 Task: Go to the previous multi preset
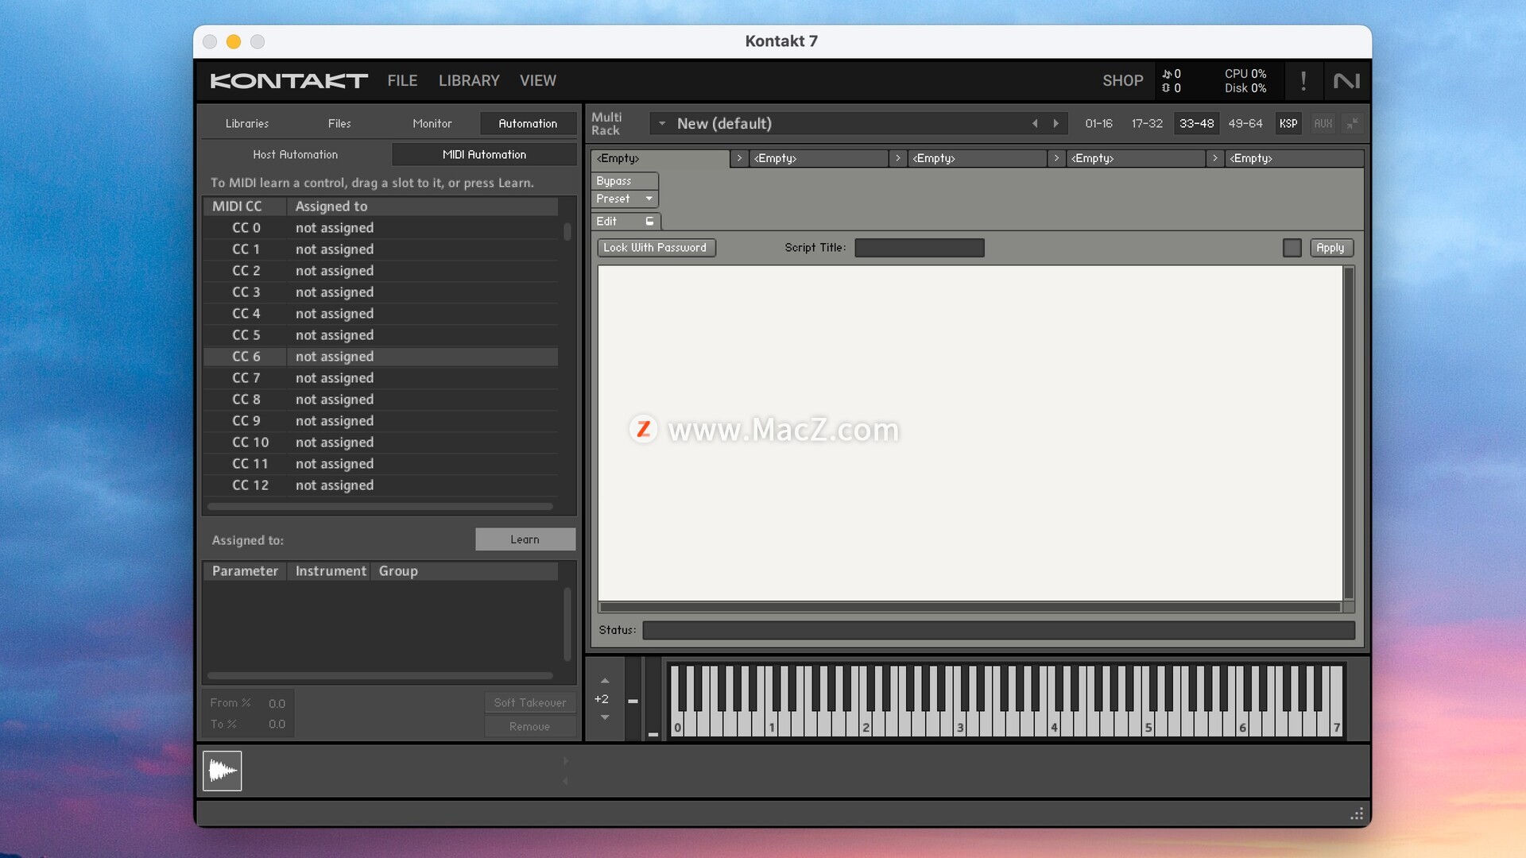pyautogui.click(x=1035, y=123)
